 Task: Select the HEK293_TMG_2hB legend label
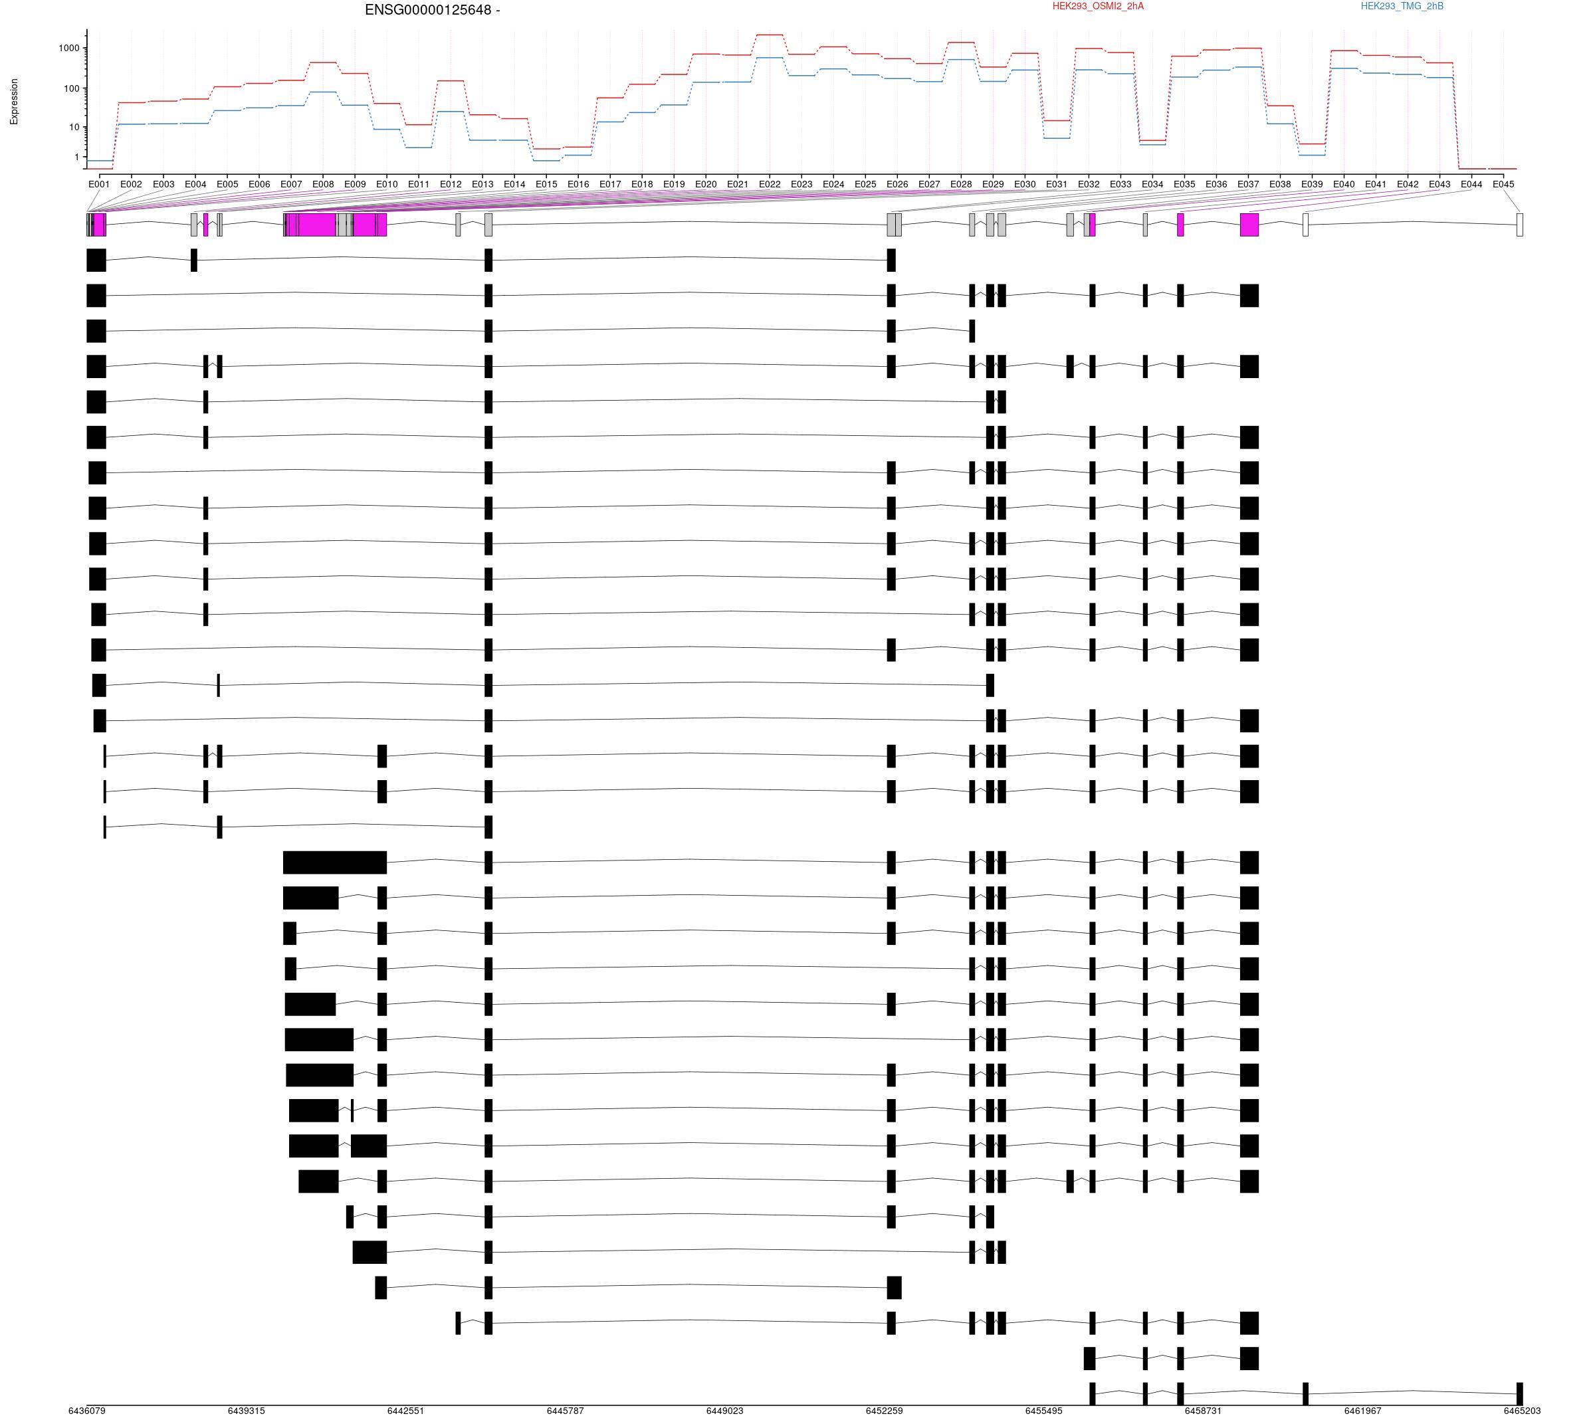click(x=1402, y=6)
